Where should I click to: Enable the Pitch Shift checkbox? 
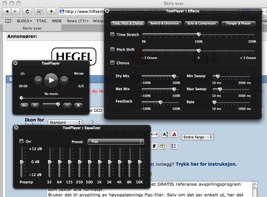tap(112, 49)
